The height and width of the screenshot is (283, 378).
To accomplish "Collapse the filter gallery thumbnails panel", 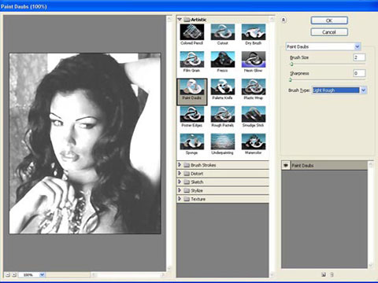I will (x=283, y=20).
